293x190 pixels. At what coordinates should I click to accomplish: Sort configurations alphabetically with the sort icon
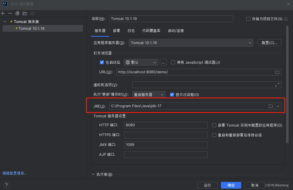click(32, 13)
